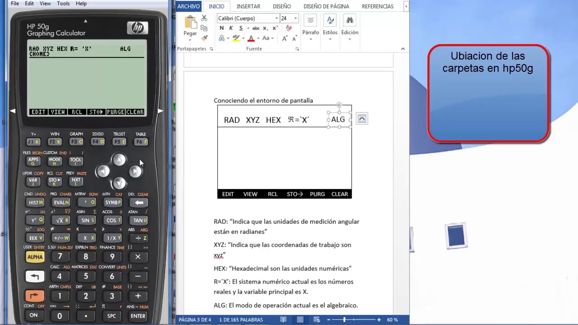Open the highlight color dropdown arrow
578x325 pixels.
[243, 38]
